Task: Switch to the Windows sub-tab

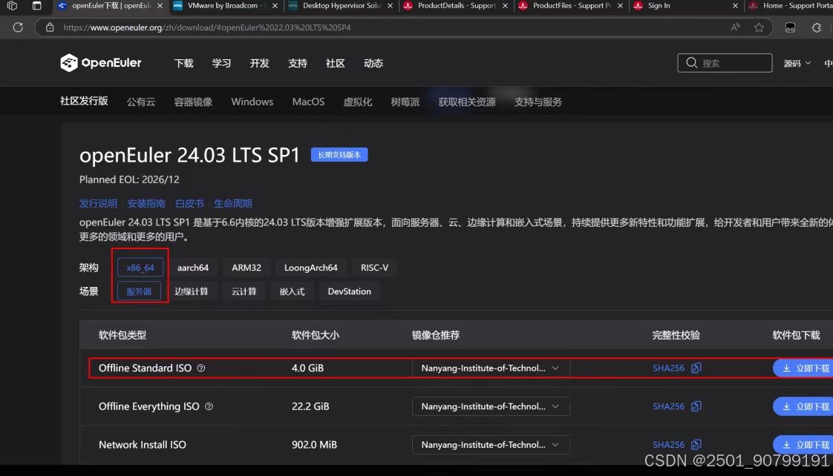Action: click(x=252, y=102)
